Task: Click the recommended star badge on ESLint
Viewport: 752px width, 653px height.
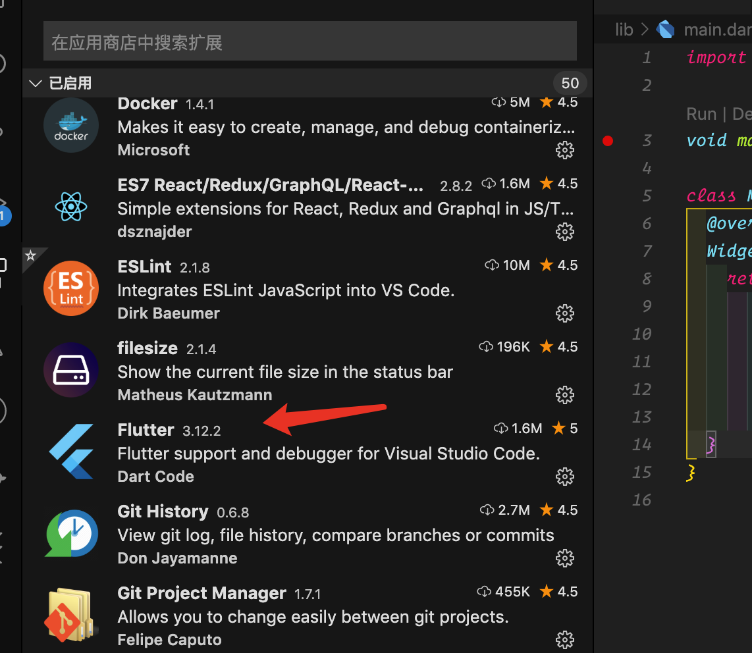Action: (x=31, y=255)
